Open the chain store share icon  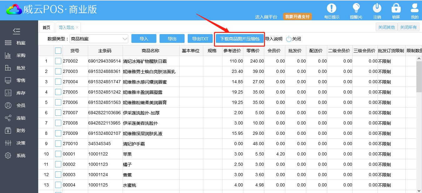pyautogui.click(x=8, y=118)
